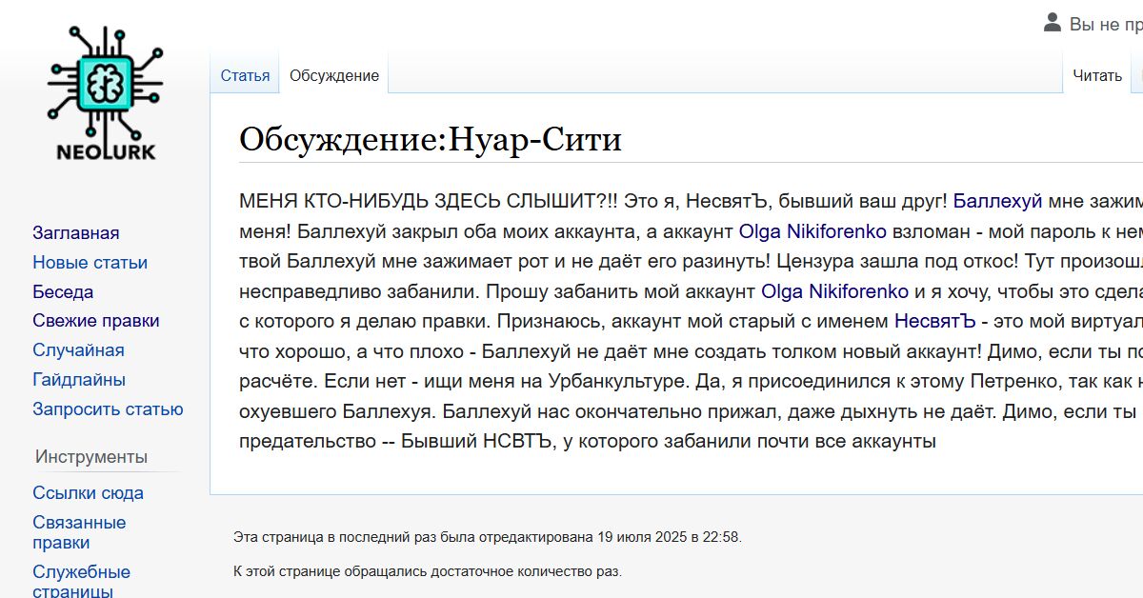Click the Neolurk logo
This screenshot has height=598, width=1143.
click(106, 92)
